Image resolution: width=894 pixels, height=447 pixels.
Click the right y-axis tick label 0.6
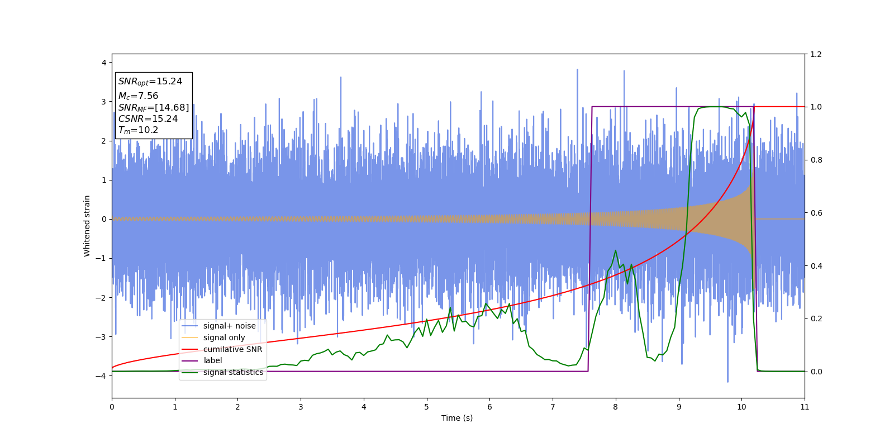click(816, 213)
